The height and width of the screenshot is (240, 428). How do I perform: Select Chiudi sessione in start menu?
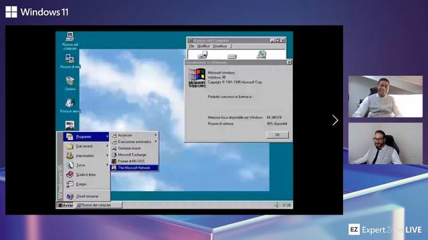tap(87, 196)
